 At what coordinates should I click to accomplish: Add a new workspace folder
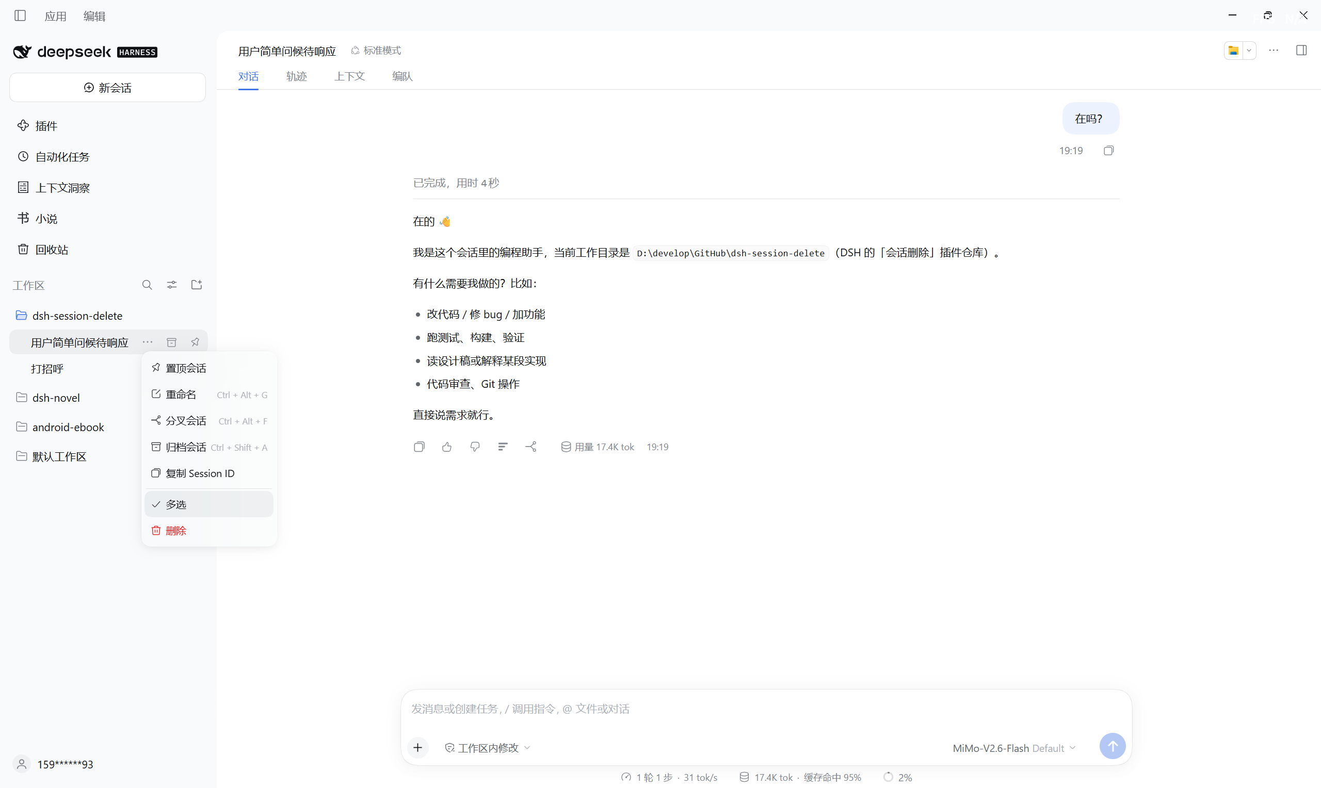point(197,285)
